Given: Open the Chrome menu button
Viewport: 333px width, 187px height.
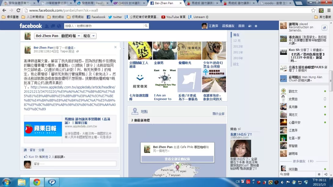Looking at the screenshot, I should tap(329, 10).
